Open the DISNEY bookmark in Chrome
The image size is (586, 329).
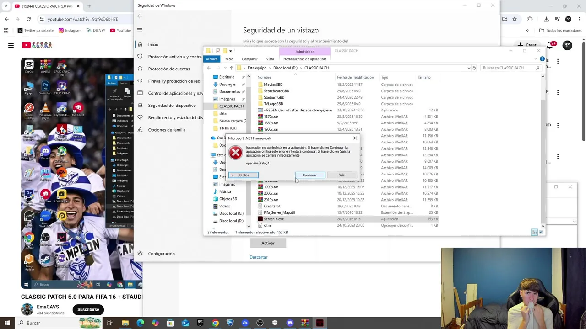[96, 31]
